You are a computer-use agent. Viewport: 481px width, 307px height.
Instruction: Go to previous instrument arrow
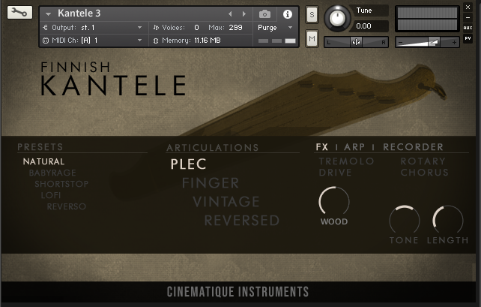[230, 14]
